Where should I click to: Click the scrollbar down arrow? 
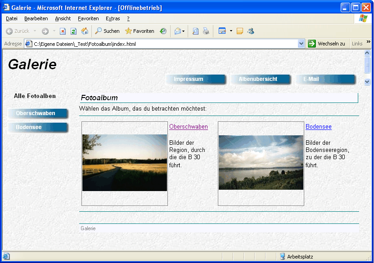coord(367,82)
